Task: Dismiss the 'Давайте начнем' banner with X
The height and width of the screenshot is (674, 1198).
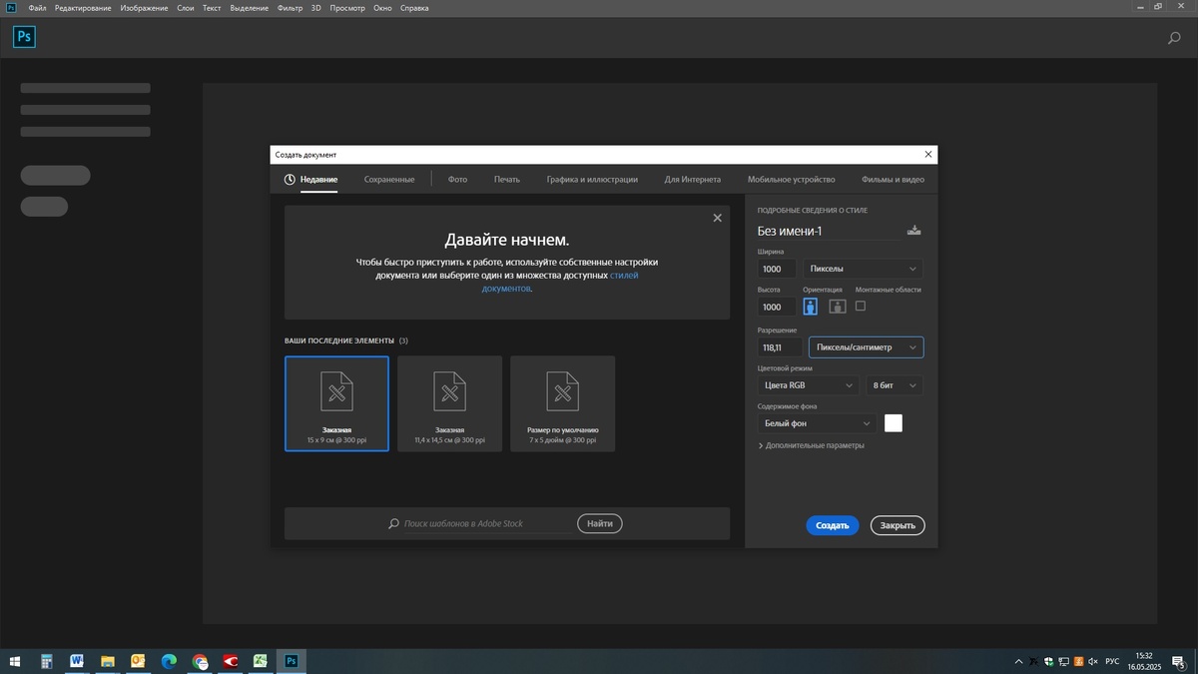Action: (x=717, y=218)
